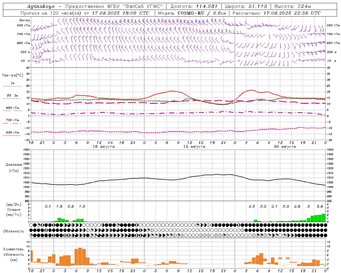Screen dimensions: 341x273
Task: Click the 1.5 precipitation amount value
Action: [82, 206]
